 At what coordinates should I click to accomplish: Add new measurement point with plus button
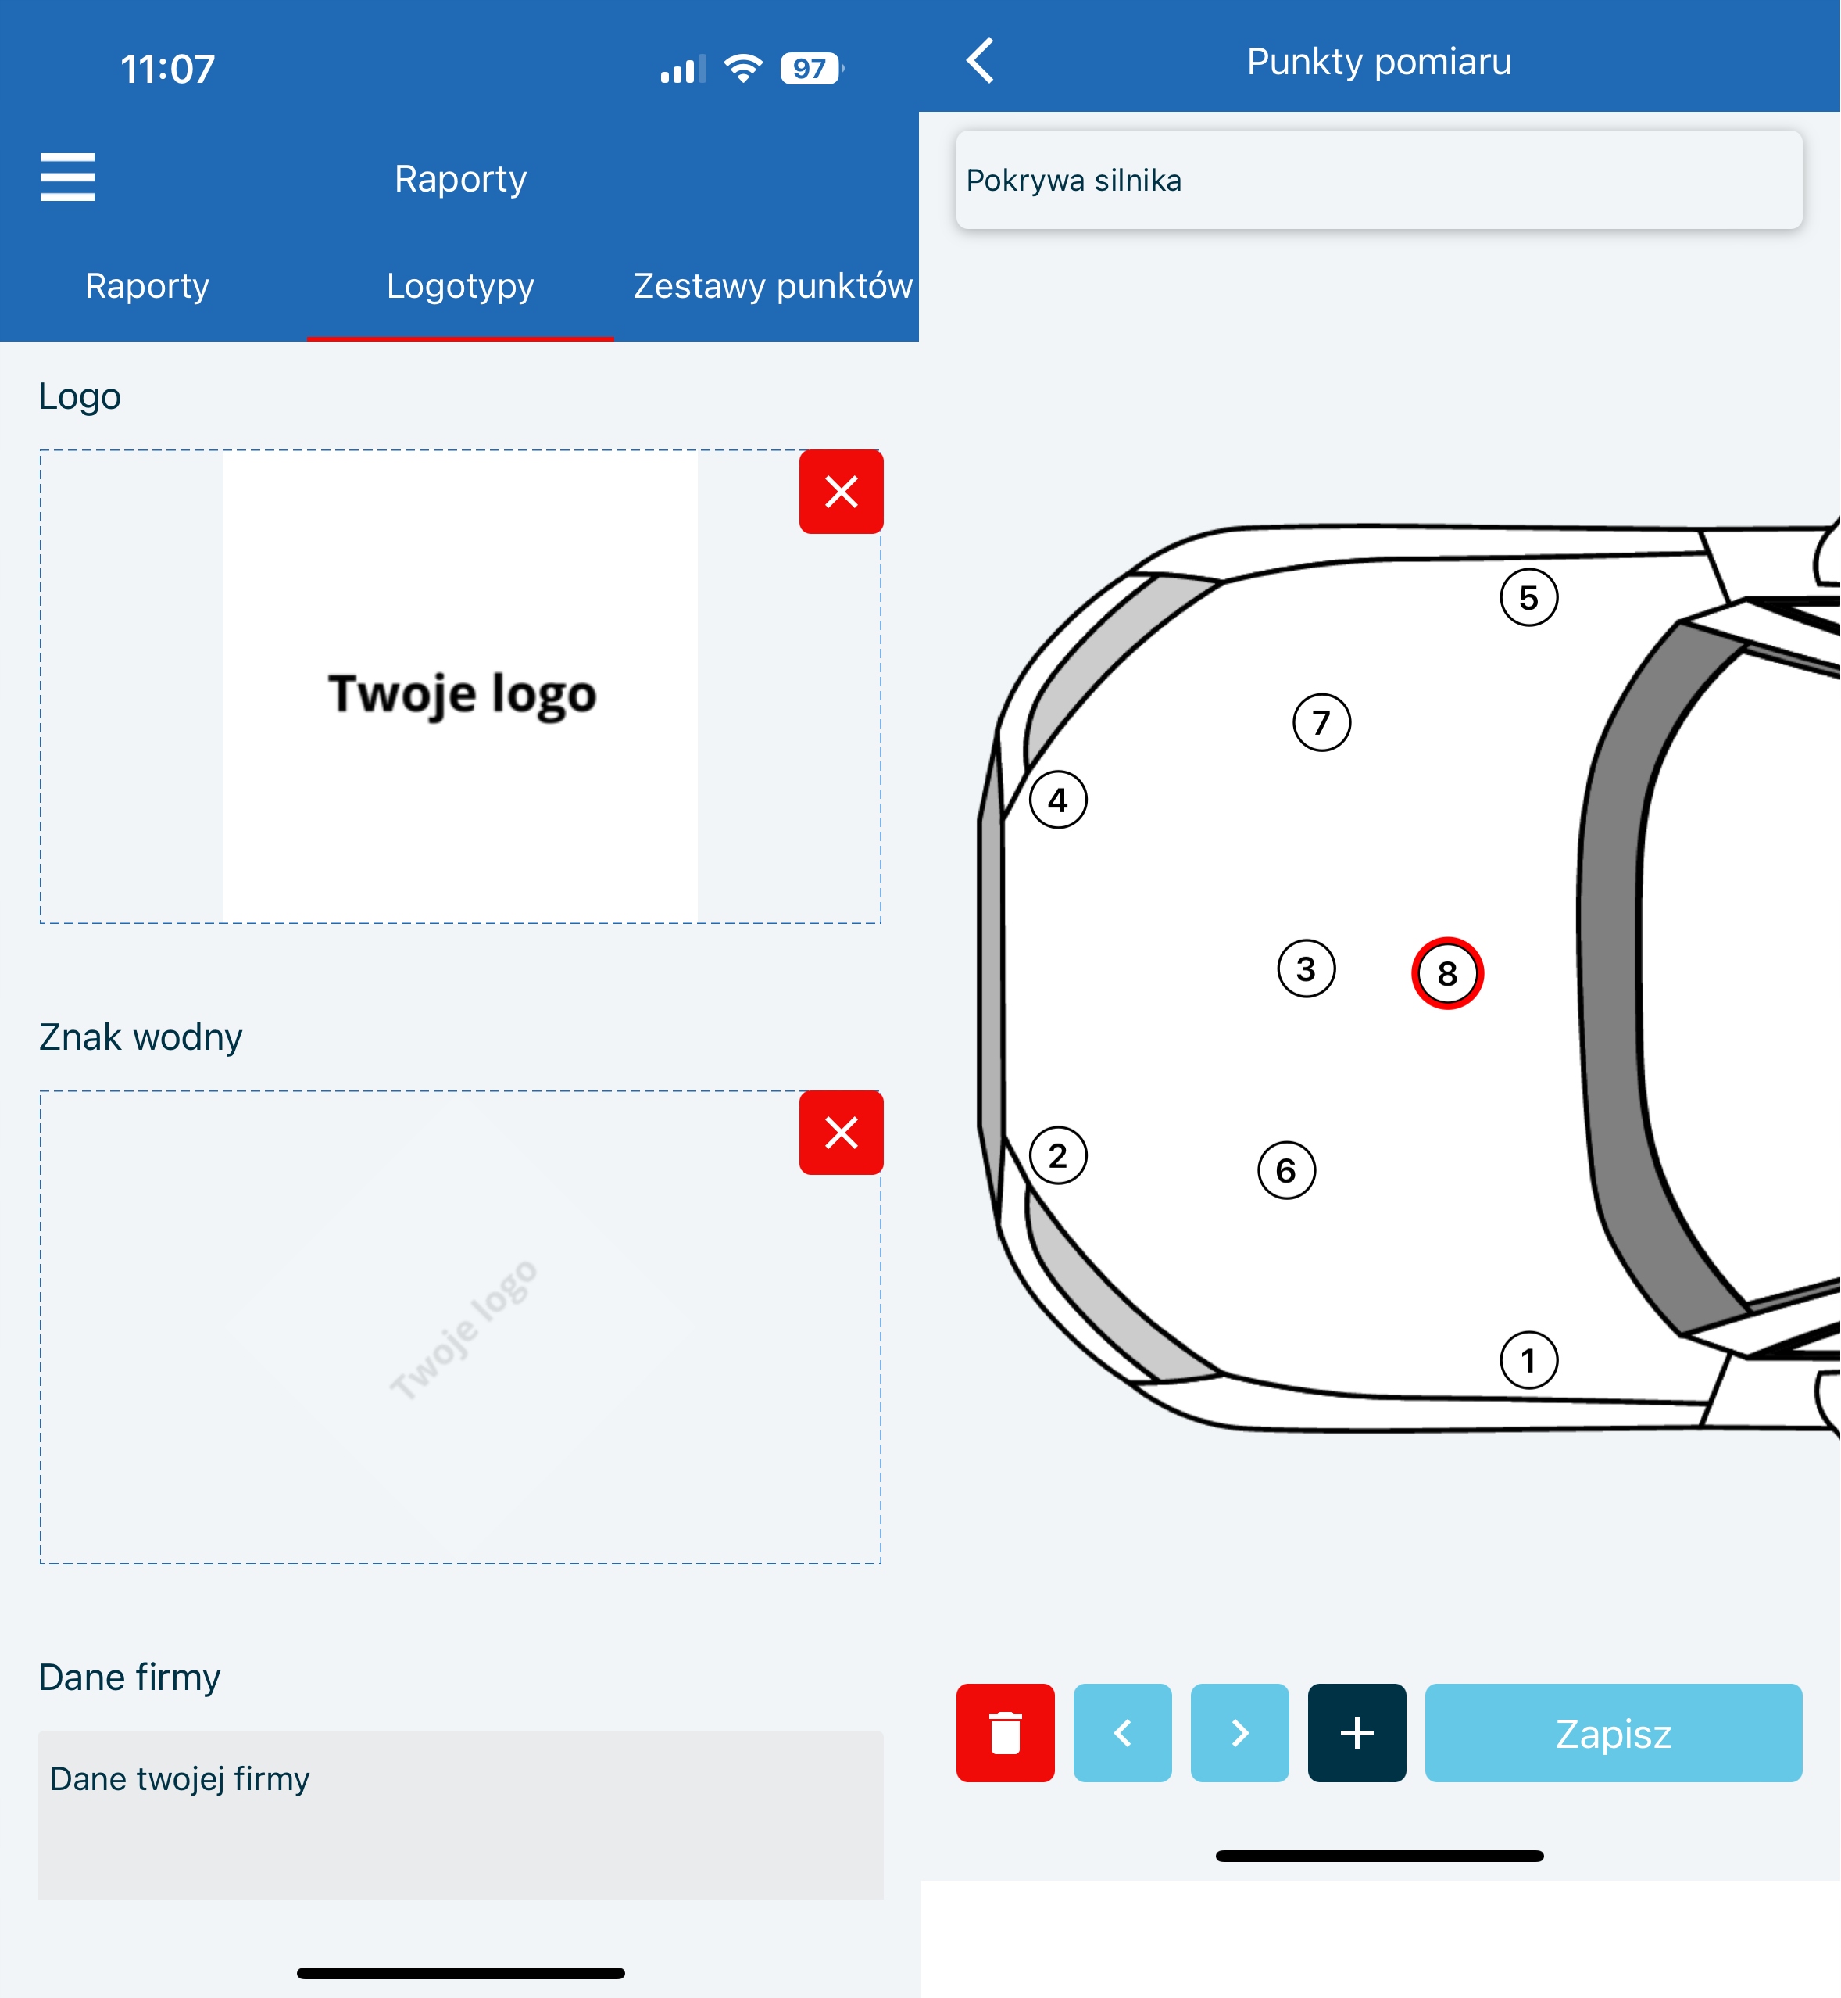(x=1356, y=1732)
